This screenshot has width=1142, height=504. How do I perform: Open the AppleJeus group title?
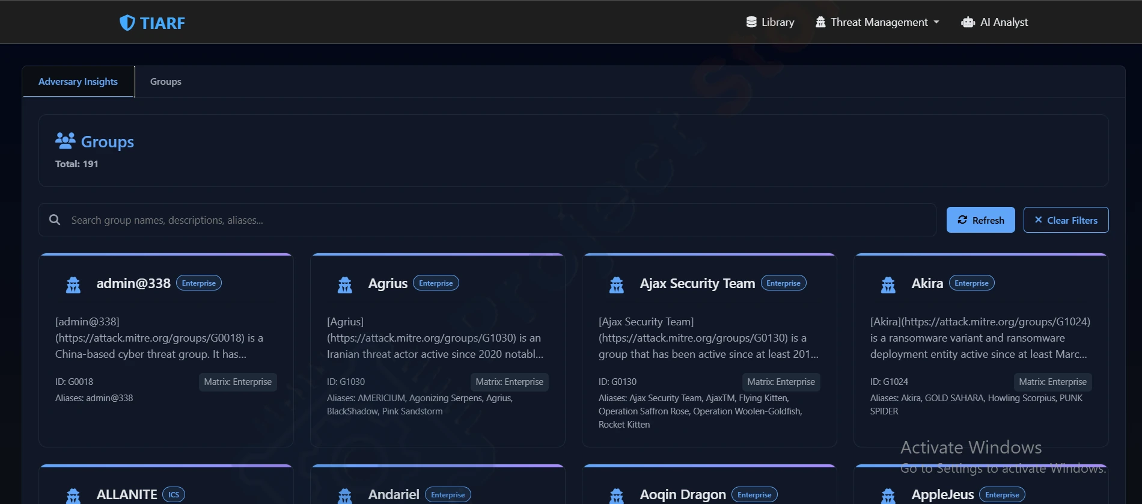click(x=942, y=494)
